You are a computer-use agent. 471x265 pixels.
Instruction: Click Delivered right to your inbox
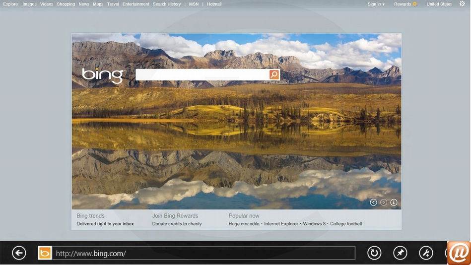pyautogui.click(x=105, y=224)
